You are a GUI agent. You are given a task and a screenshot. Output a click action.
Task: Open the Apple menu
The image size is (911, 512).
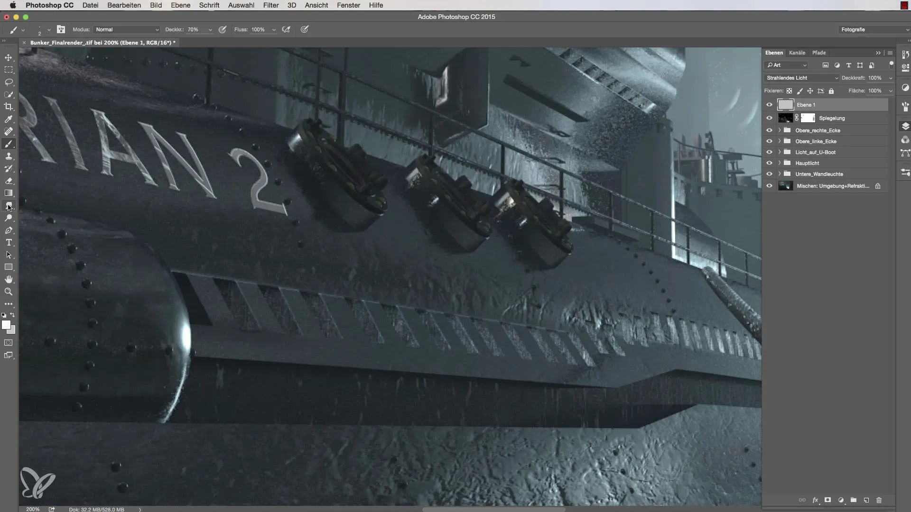[x=13, y=5]
